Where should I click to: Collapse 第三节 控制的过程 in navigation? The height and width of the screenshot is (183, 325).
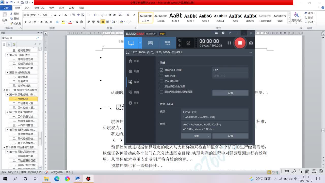click(8, 72)
